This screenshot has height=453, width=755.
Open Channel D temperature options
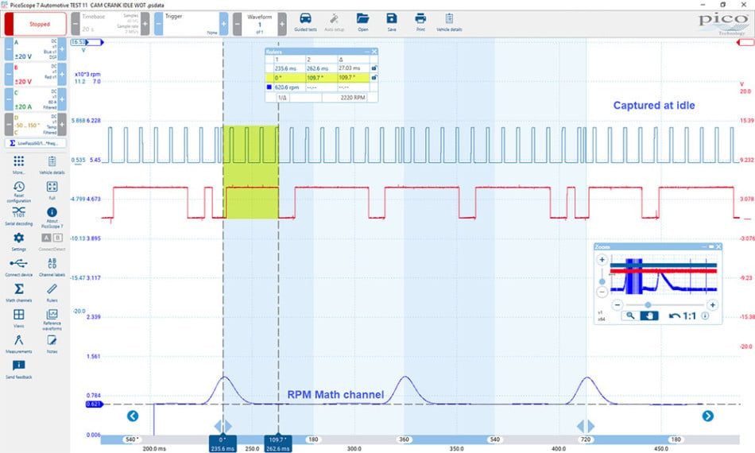tap(36, 124)
